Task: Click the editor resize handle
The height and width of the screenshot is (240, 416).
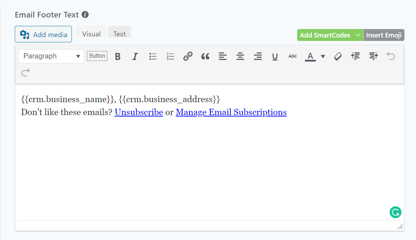Action: click(400, 226)
